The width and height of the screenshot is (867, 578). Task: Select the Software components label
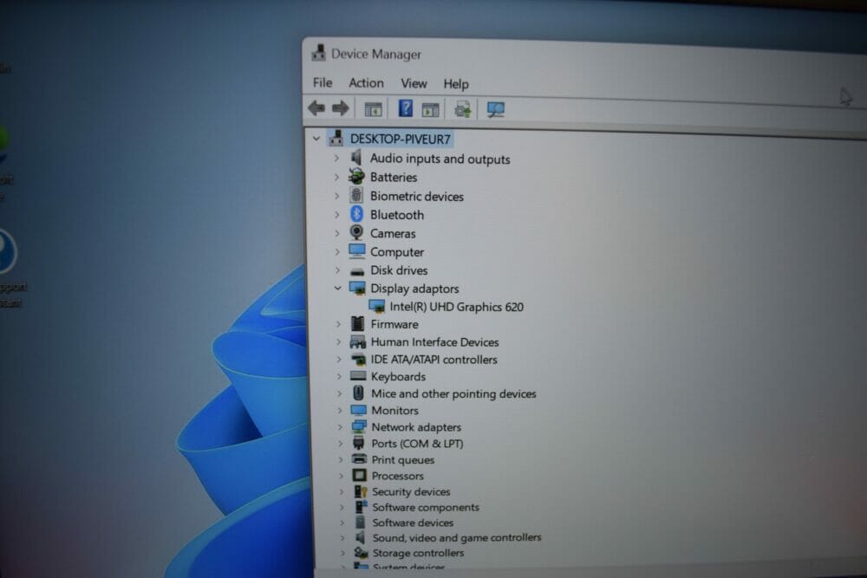click(x=426, y=507)
